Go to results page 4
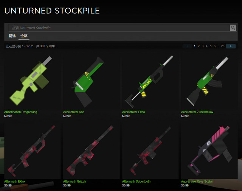Screen dimensions: 242x191 click(x=206, y=46)
